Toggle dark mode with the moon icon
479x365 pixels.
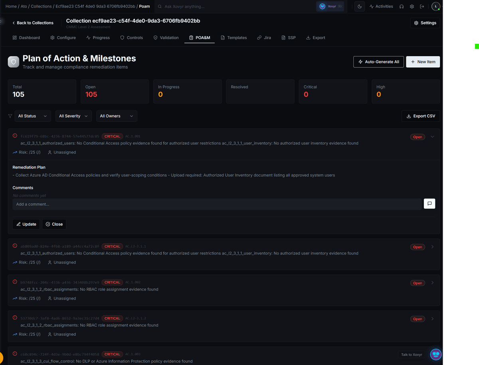coord(359,6)
